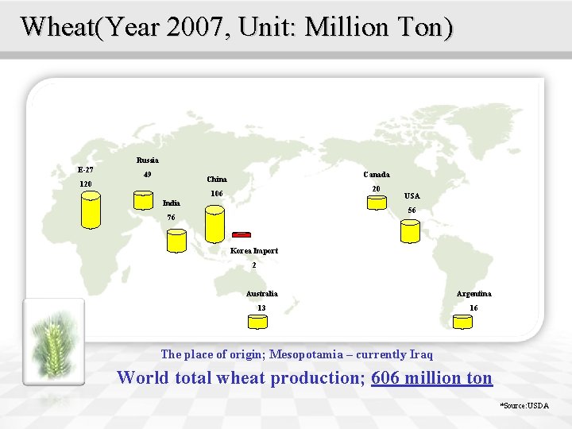Click the value '120' under E-27
The image size is (572, 429).
pyautogui.click(x=86, y=184)
